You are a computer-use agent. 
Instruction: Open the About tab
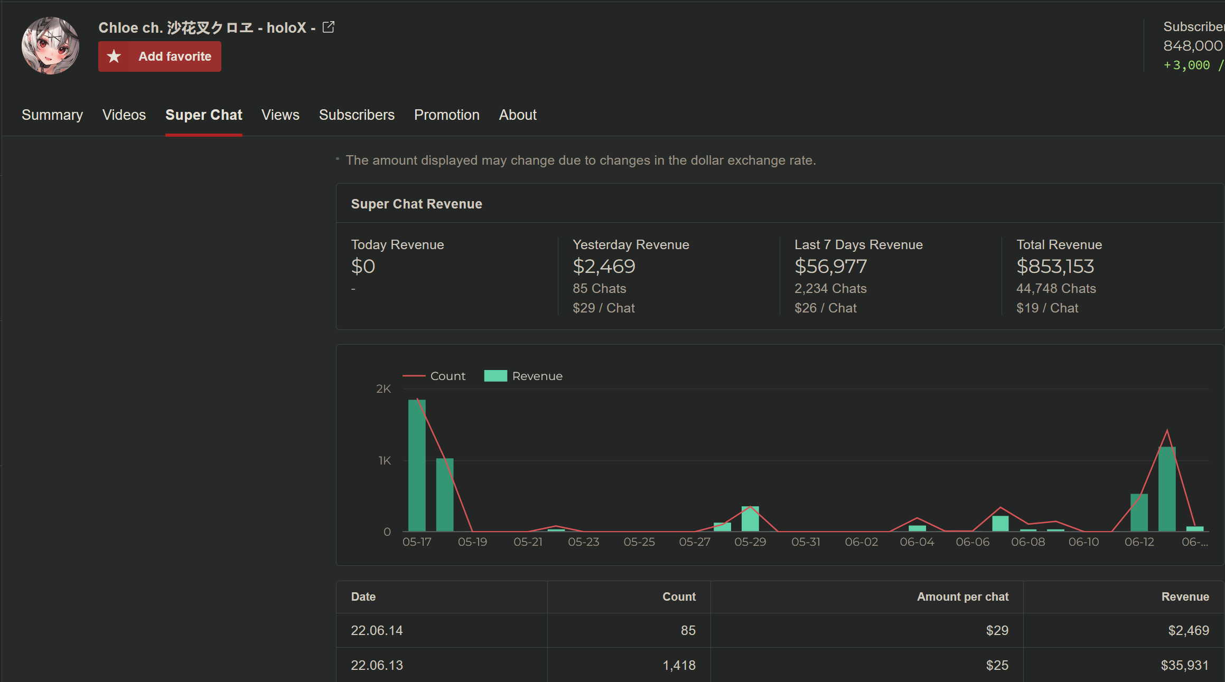(x=518, y=115)
